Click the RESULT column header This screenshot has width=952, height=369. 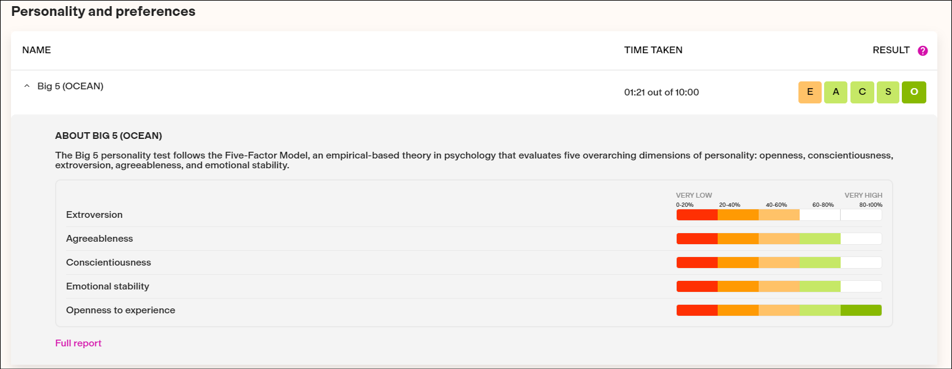click(891, 50)
